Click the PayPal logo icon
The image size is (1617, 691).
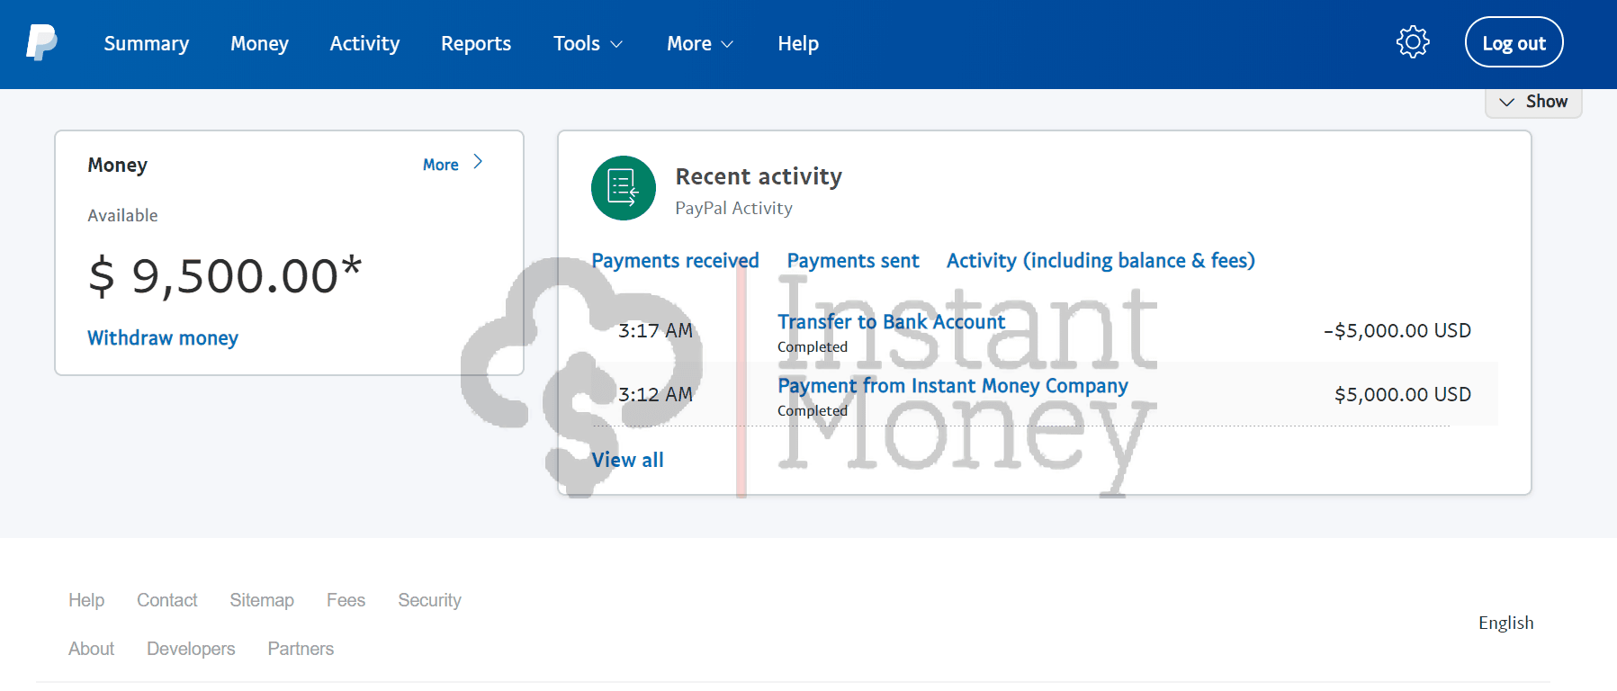click(x=41, y=42)
